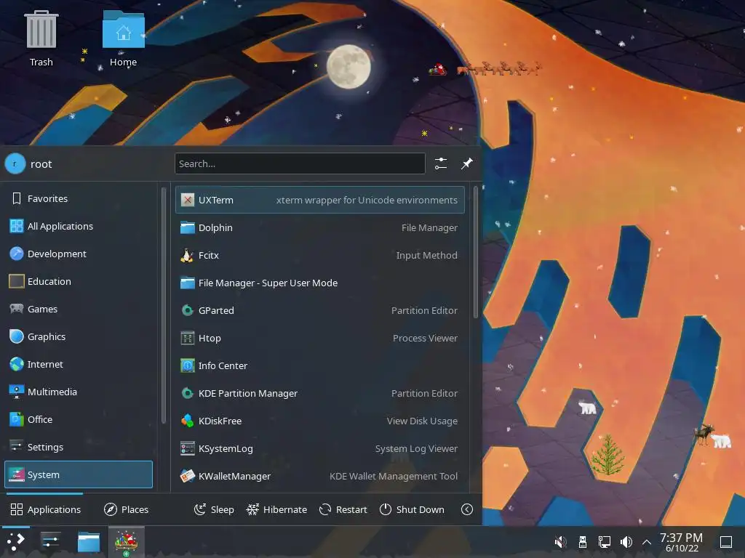Viewport: 745px width, 558px height.
Task: Select the Favorites category
Action: click(79, 198)
